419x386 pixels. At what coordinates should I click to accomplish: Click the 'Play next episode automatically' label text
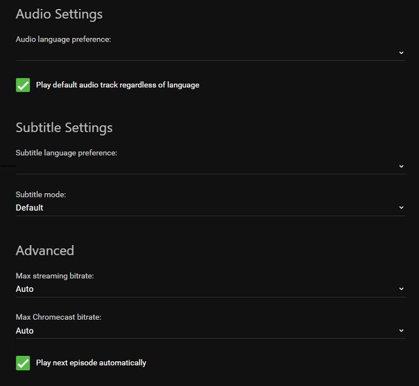tap(91, 363)
